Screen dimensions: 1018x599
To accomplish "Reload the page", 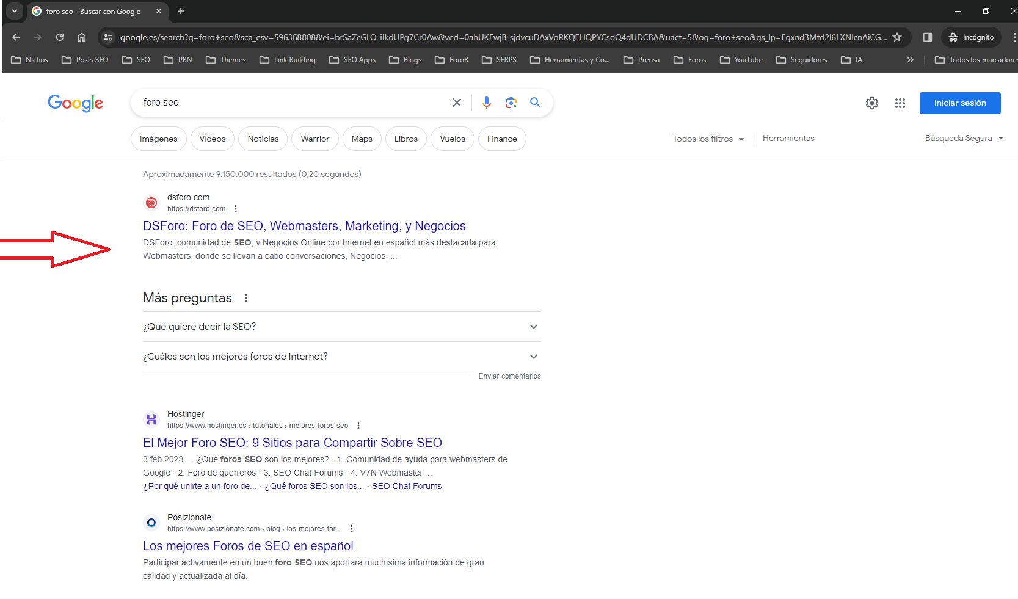I will (x=60, y=37).
